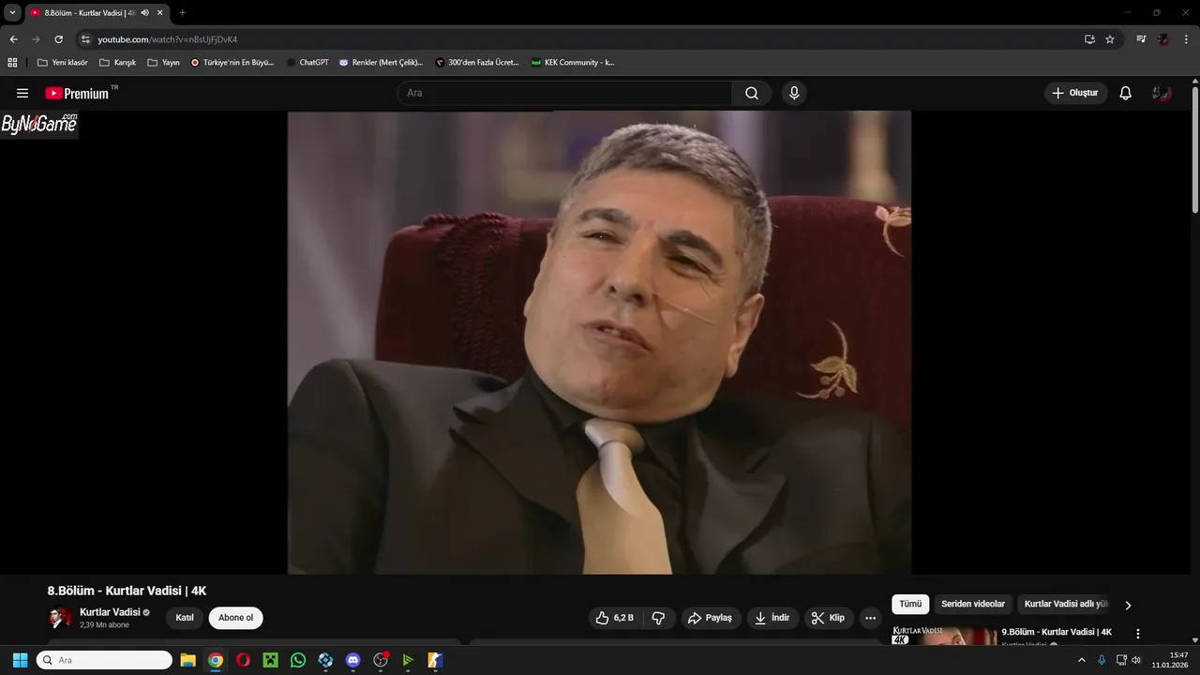Viewport: 1200px width, 675px height.
Task: Open Kurtlar Vadisi channel avatar
Action: point(60,618)
